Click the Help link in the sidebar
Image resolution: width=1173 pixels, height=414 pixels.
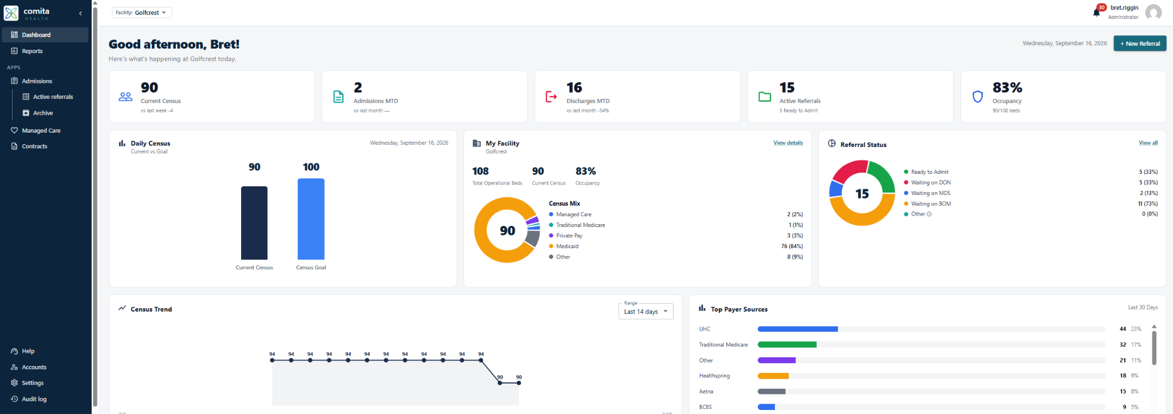[45, 351]
